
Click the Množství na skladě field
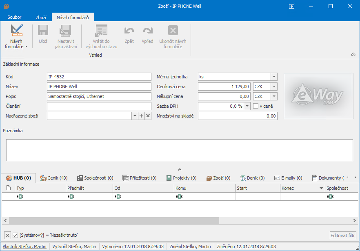pos(238,116)
